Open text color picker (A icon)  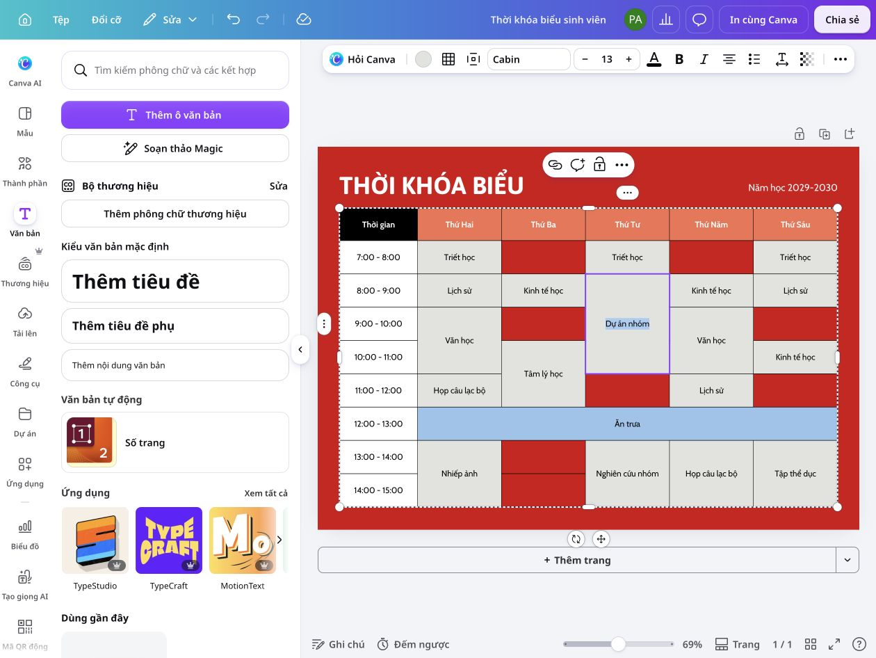[x=654, y=59]
